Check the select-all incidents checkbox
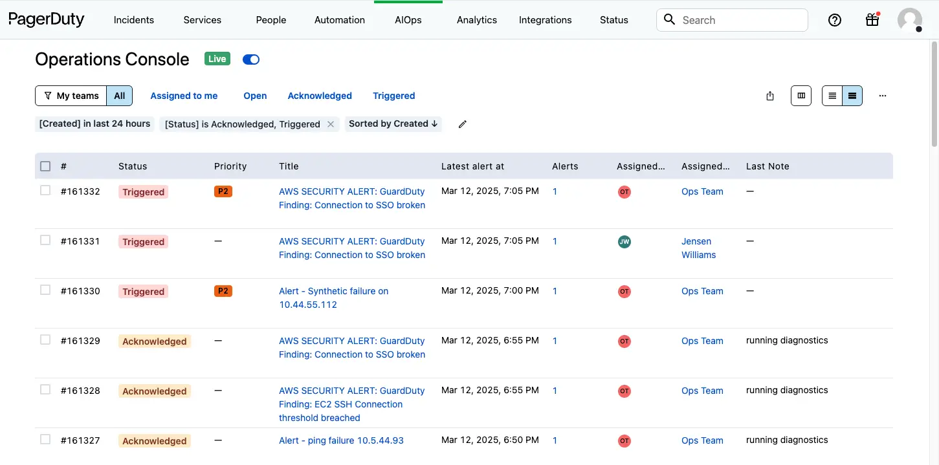The width and height of the screenshot is (939, 465). tap(45, 166)
